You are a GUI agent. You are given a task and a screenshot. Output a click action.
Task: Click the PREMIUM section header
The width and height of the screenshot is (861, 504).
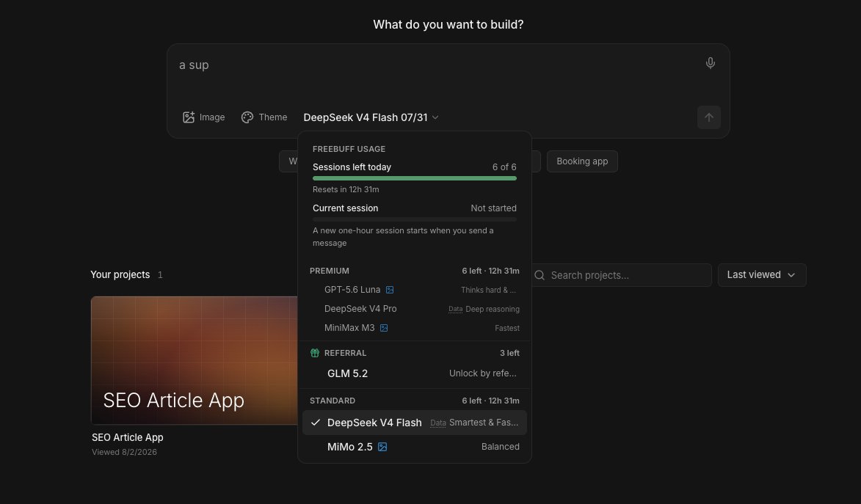pyautogui.click(x=330, y=271)
